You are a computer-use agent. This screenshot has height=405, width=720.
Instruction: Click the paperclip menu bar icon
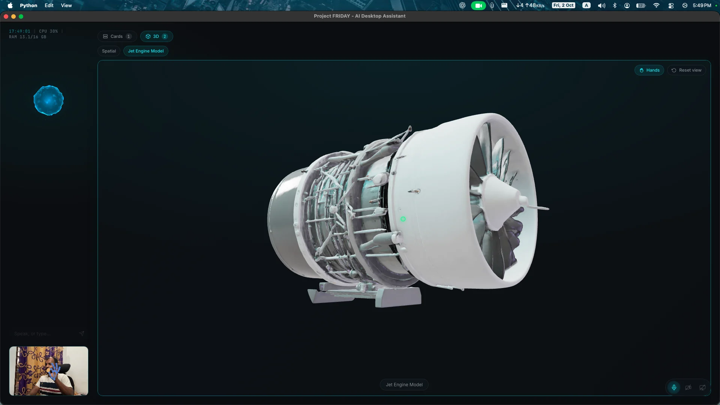click(x=492, y=5)
